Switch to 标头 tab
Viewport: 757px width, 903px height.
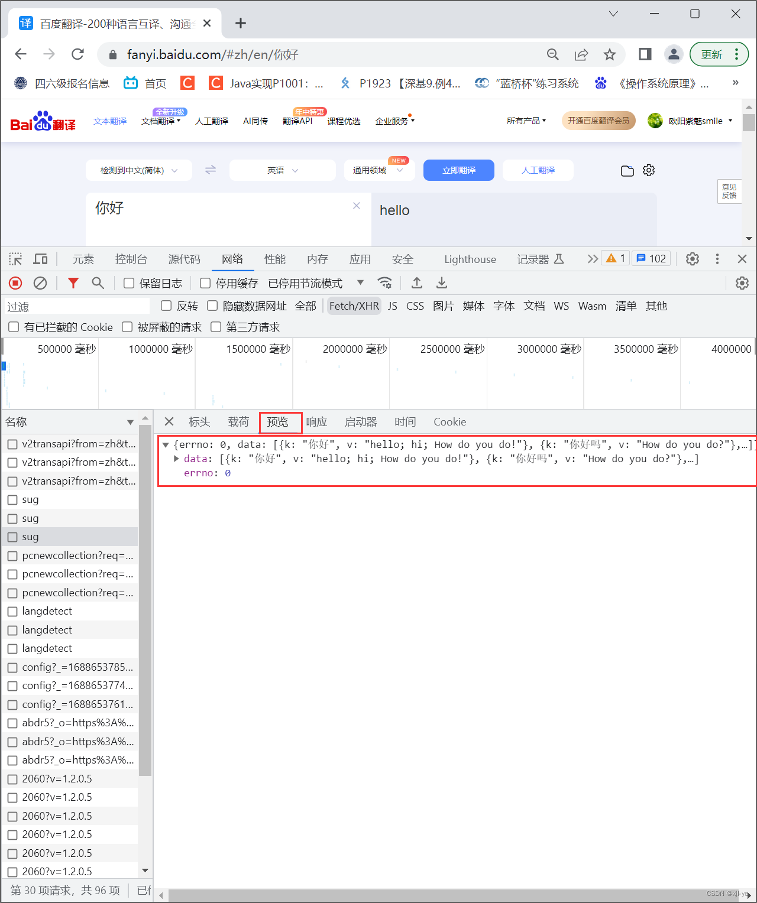(x=199, y=422)
